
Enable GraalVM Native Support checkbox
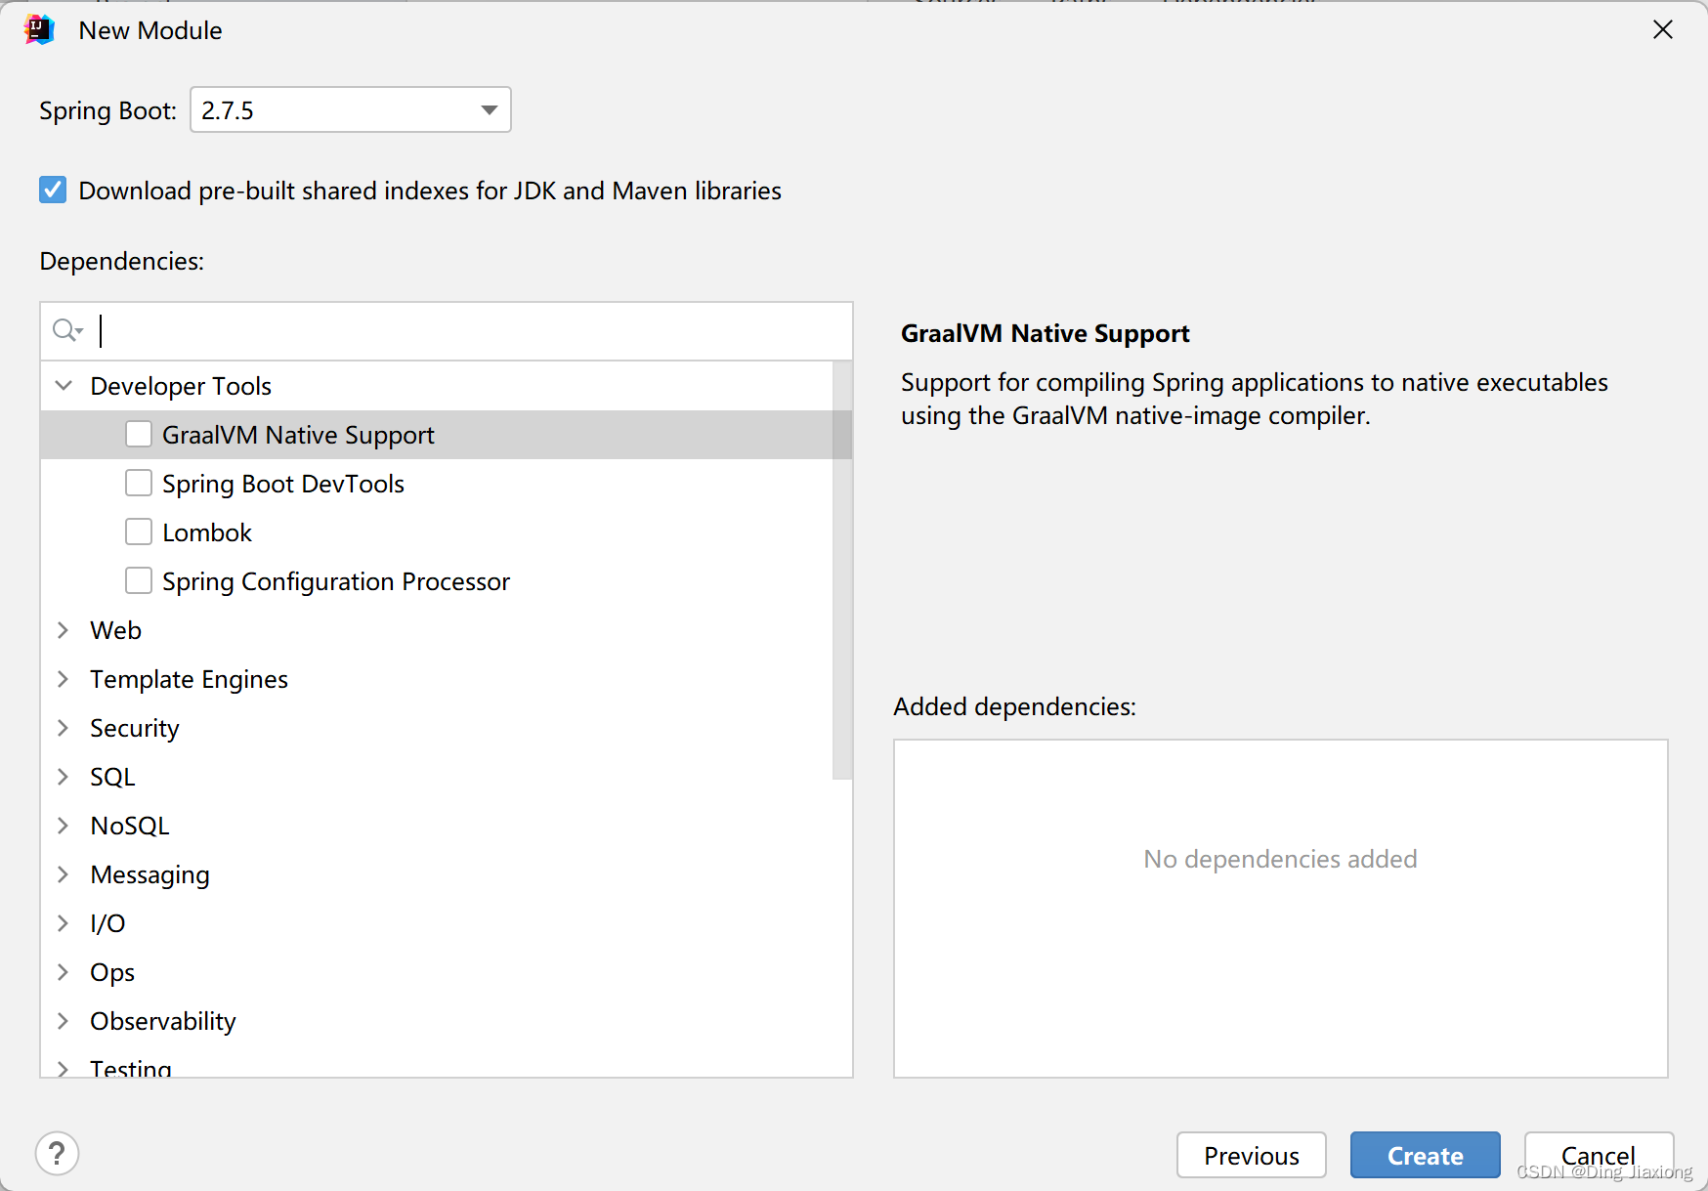139,434
